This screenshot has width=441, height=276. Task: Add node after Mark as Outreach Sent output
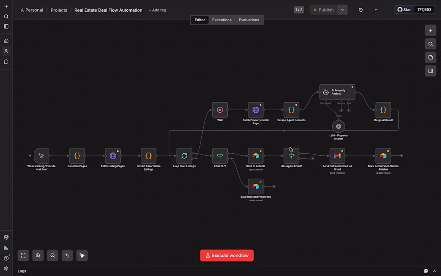coord(401,156)
